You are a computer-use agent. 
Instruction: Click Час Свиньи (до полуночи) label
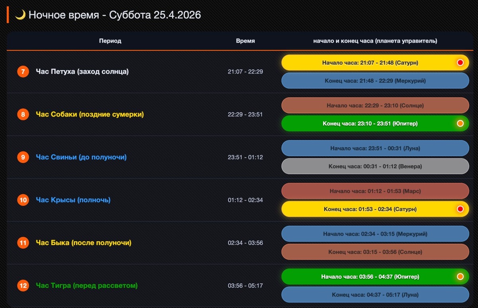click(x=81, y=157)
